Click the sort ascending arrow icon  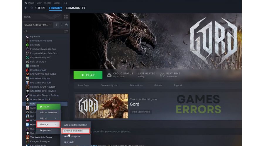pyautogui.click(x=56, y=25)
